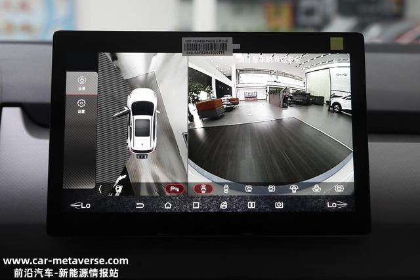This screenshot has width=420, height=280.
Task: Adjust left climate Lo temperature control
Action: pyautogui.click(x=80, y=205)
